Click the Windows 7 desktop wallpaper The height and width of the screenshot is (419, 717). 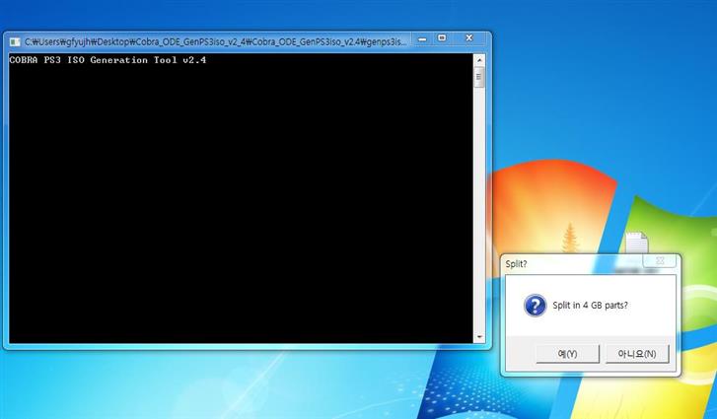[x=592, y=118]
